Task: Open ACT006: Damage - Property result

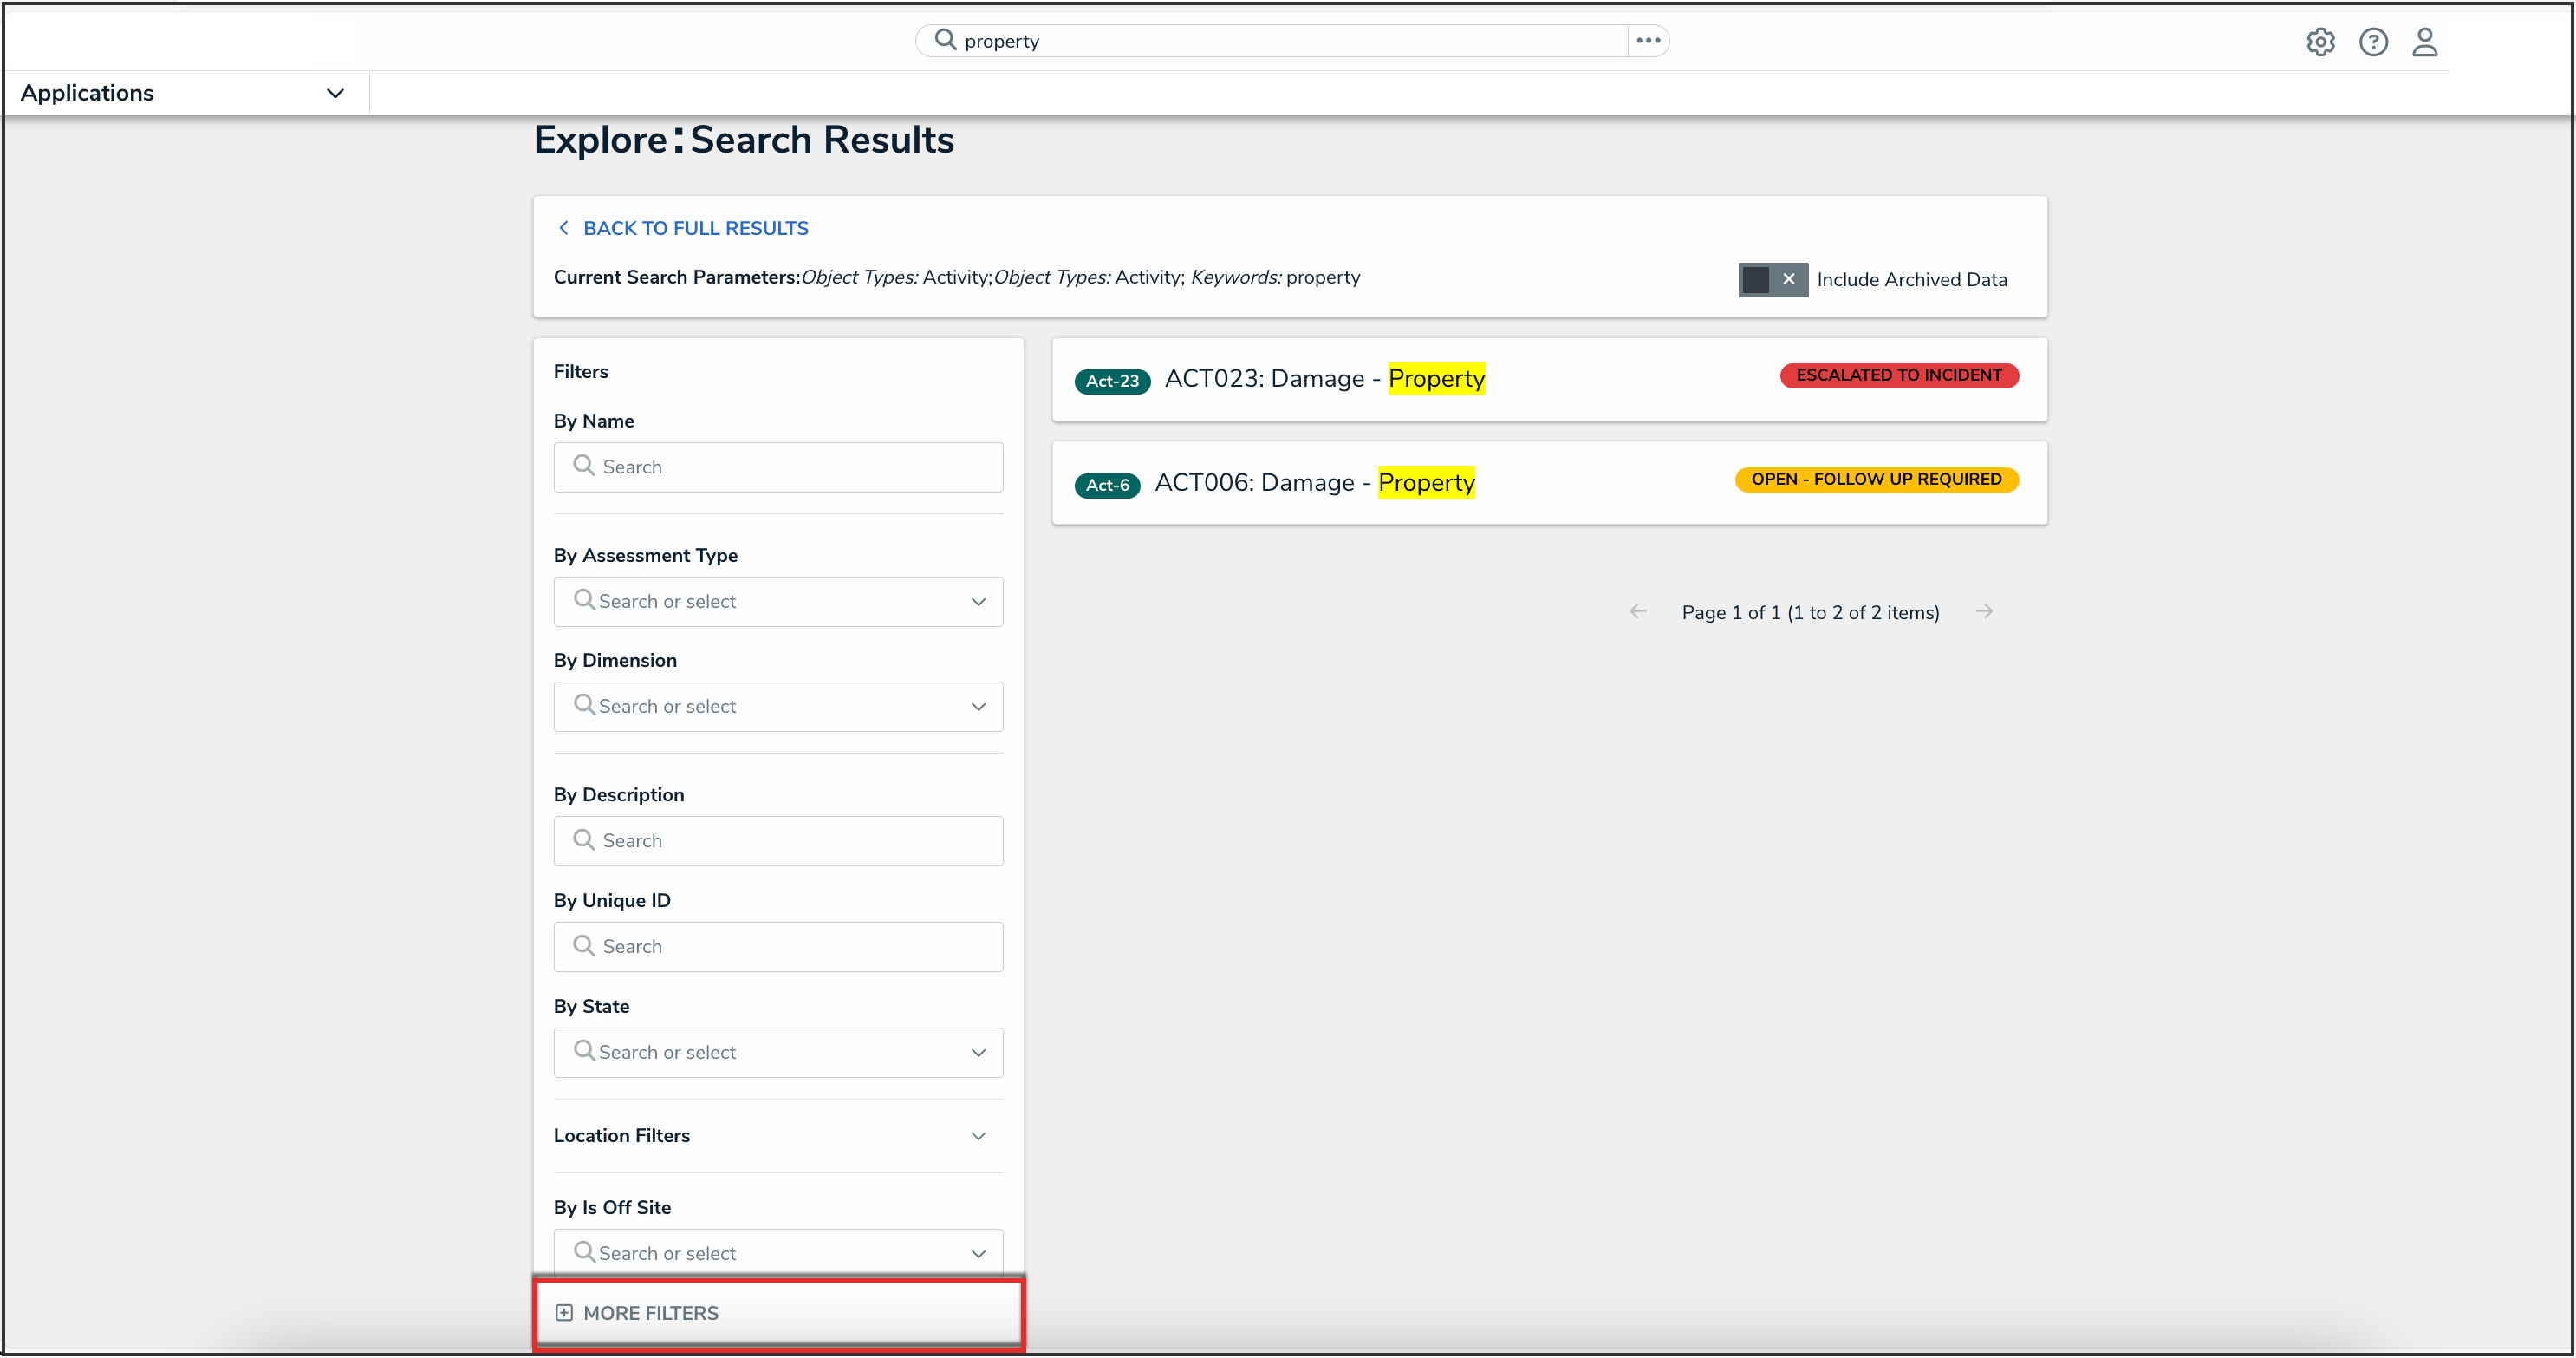Action: click(1314, 483)
